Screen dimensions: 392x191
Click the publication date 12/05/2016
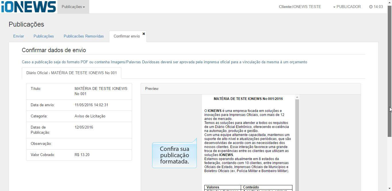tap(84, 127)
